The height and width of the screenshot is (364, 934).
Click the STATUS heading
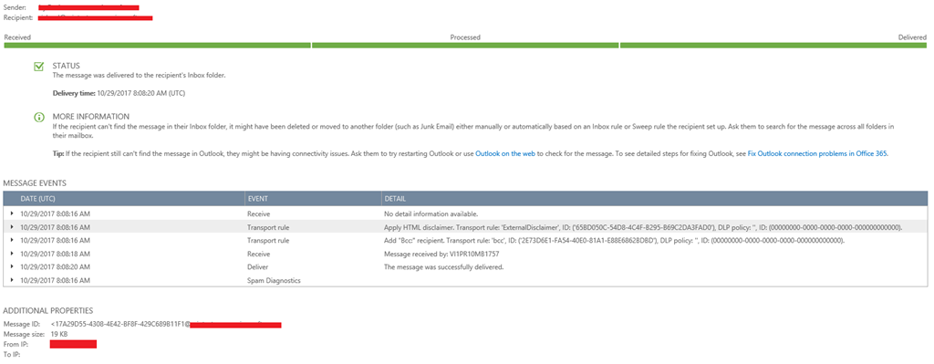pos(66,66)
